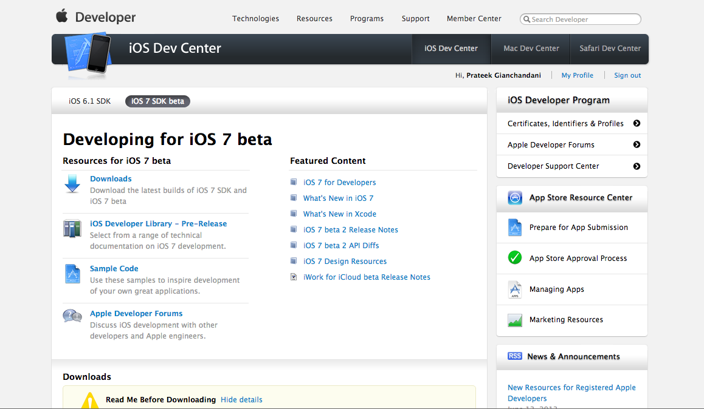Open Certificates, Identifiers & Profiles
Viewport: 704px width, 409px height.
point(565,123)
